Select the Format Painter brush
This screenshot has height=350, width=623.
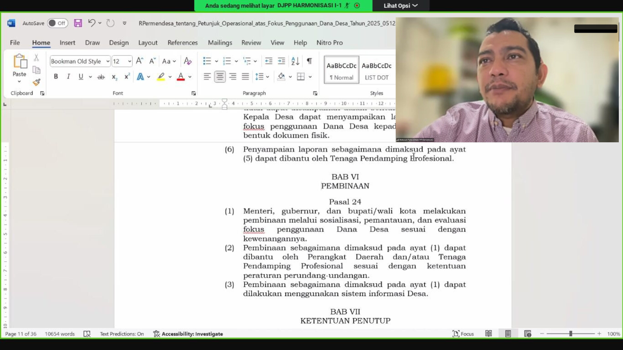point(36,82)
